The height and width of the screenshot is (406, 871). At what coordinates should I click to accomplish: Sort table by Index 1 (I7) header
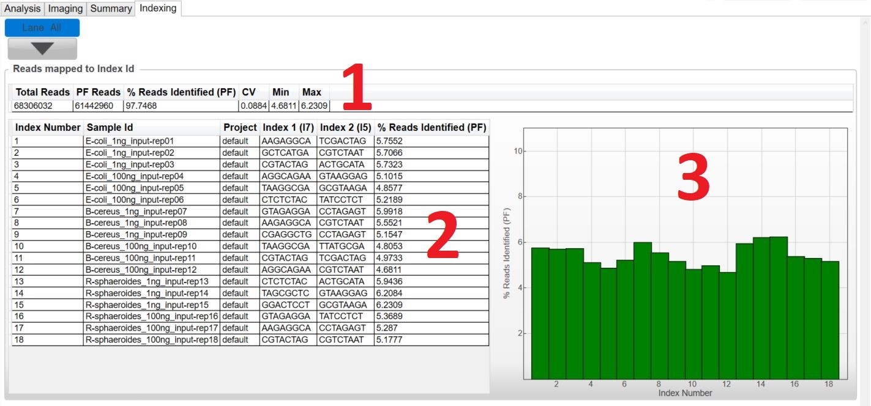tap(288, 127)
